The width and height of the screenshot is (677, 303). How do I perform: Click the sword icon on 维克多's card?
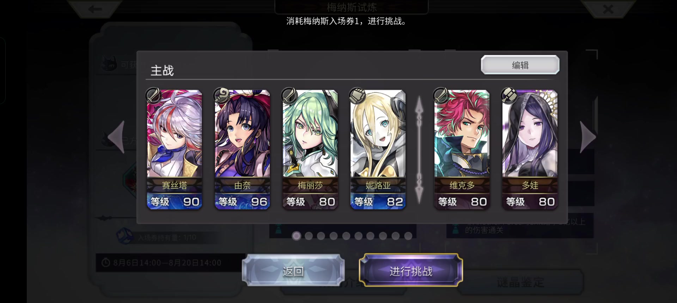441,95
